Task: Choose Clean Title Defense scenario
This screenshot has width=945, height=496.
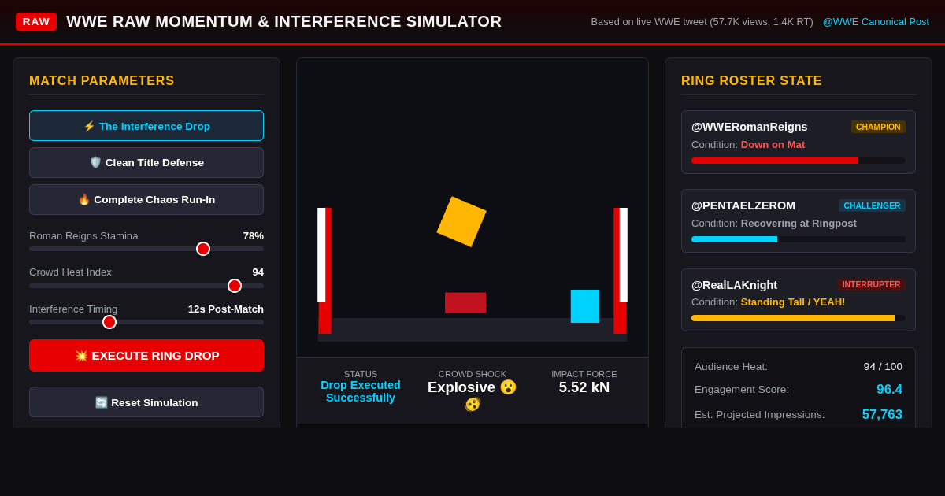Action: (x=146, y=162)
